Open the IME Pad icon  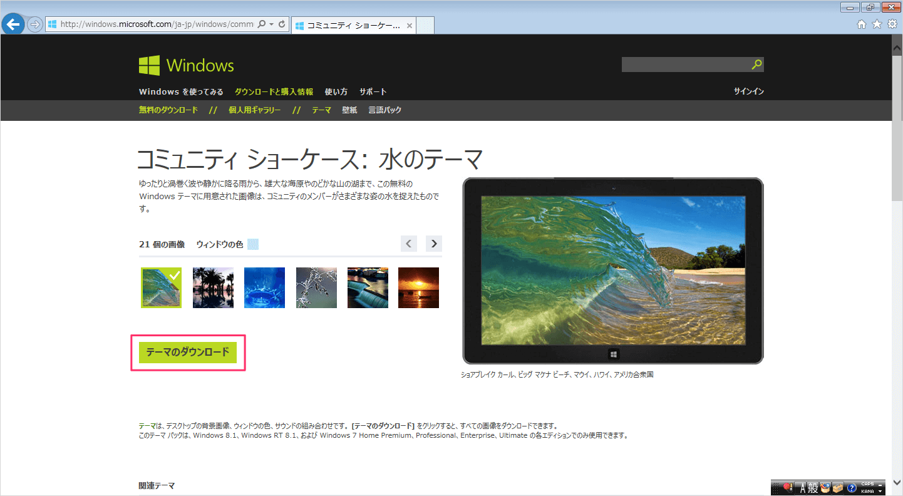click(825, 487)
